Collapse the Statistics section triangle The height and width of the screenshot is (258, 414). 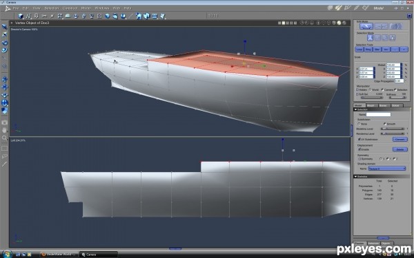[355, 176]
